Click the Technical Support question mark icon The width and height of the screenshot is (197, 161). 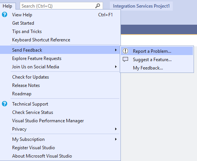click(x=5, y=104)
